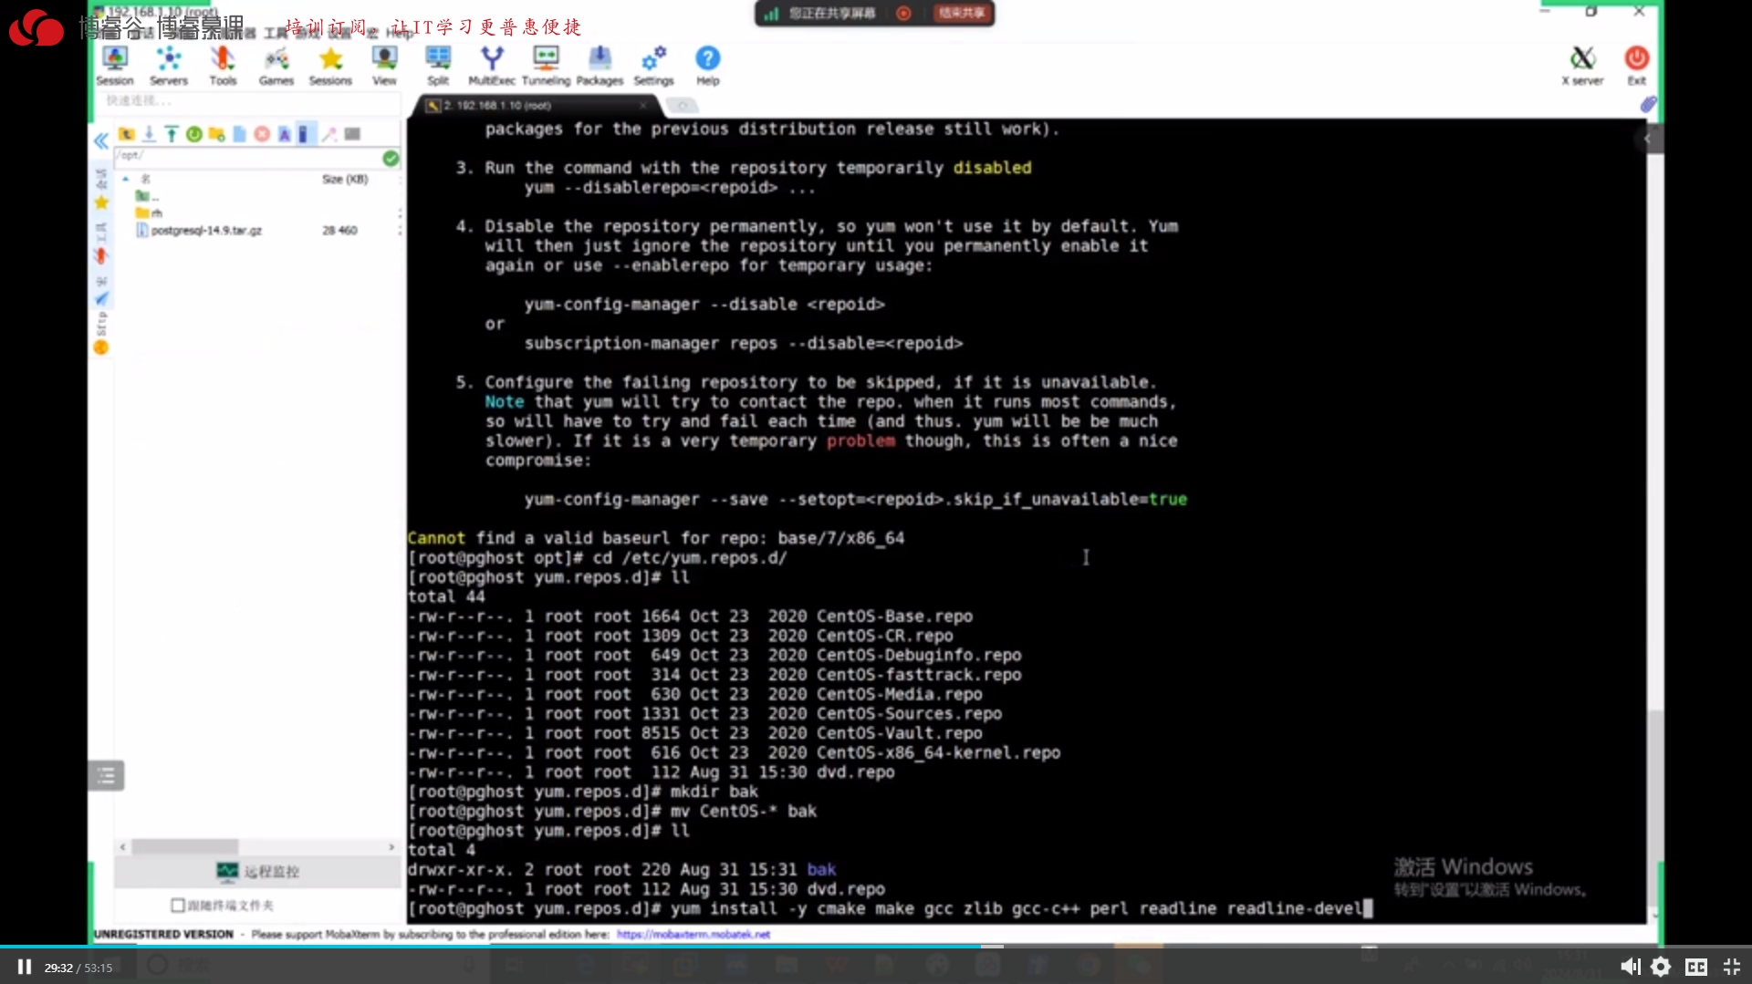Sort by the name column header arrow
This screenshot has width=1752, height=984.
[x=126, y=179]
